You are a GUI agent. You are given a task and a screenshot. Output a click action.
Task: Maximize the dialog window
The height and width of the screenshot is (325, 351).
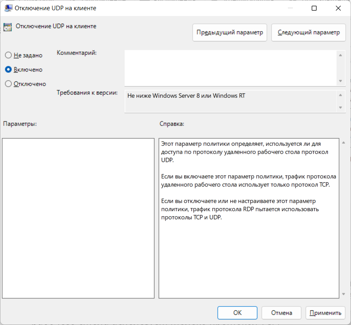tap(314, 8)
